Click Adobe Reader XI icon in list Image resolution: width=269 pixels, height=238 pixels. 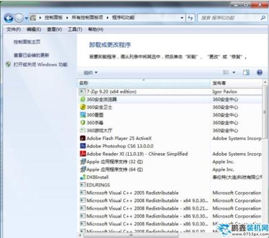point(83,154)
